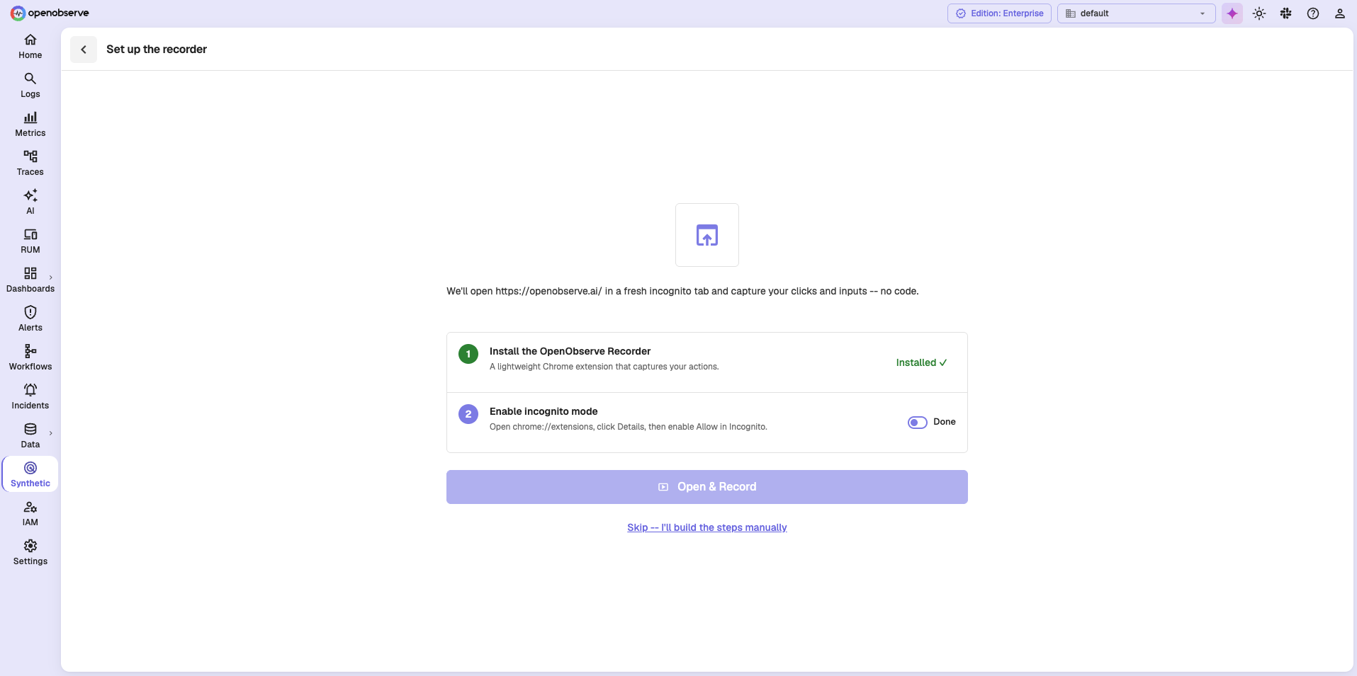Open the default organization dropdown

point(1136,13)
